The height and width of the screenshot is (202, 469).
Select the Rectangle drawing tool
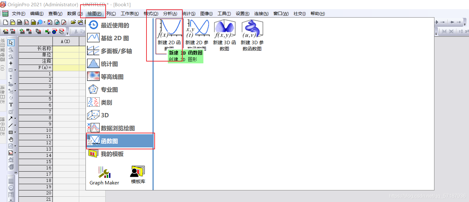pos(10,132)
